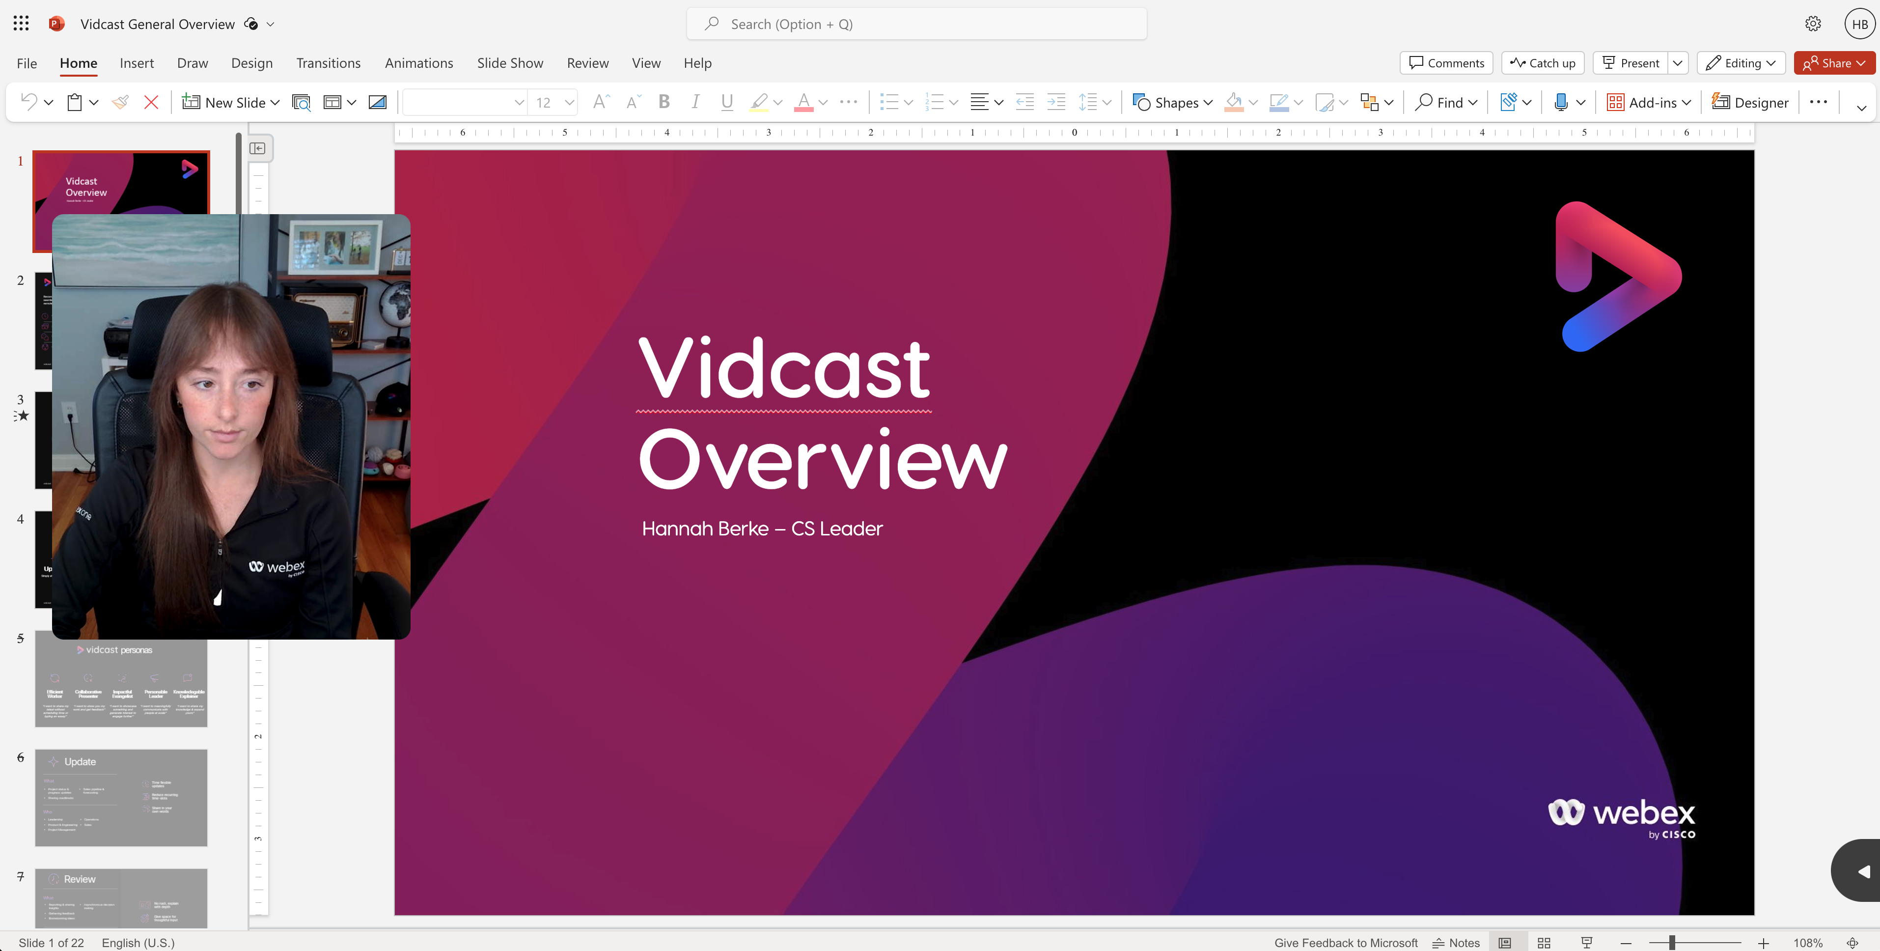Apply the red font color button

tap(803, 102)
